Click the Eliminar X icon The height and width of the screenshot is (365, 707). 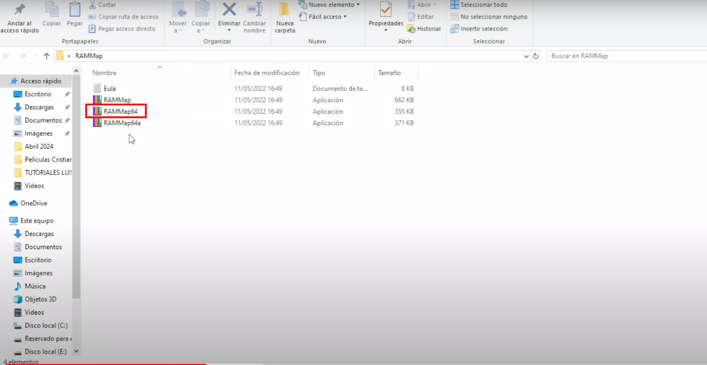click(229, 9)
